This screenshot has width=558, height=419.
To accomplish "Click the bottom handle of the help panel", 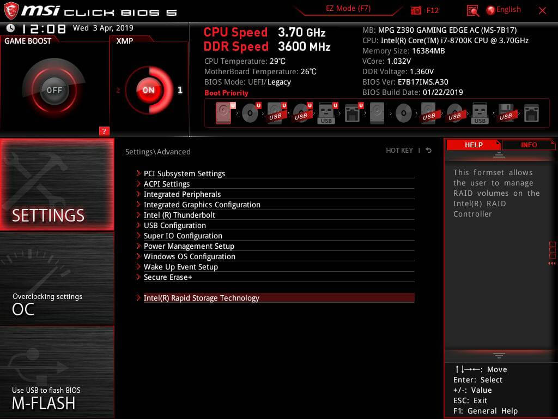I will [x=499, y=355].
